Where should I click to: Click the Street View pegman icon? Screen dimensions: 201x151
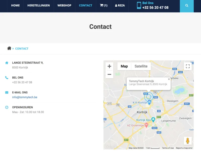(x=188, y=141)
